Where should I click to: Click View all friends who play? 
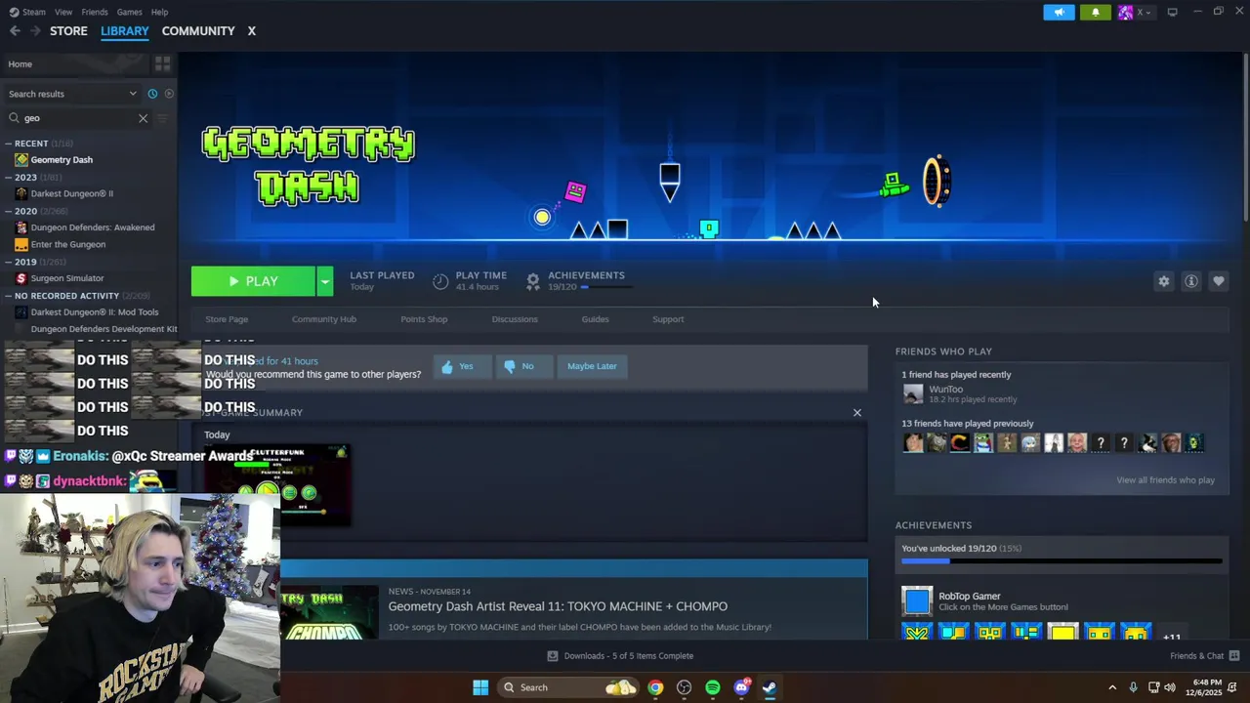[x=1165, y=480]
